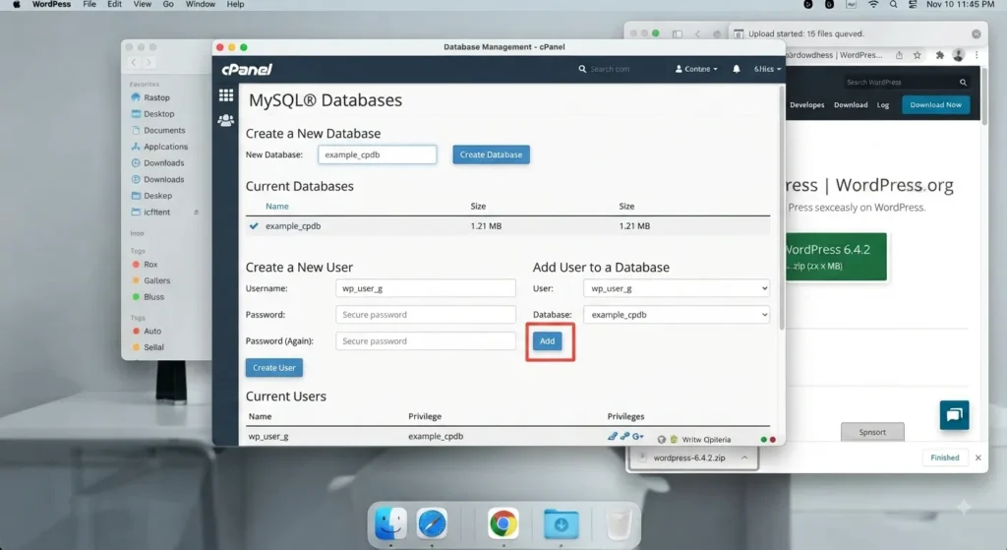This screenshot has width=1007, height=550.
Task: Click the green WordPress 6.4.2 download button
Action: (x=836, y=257)
